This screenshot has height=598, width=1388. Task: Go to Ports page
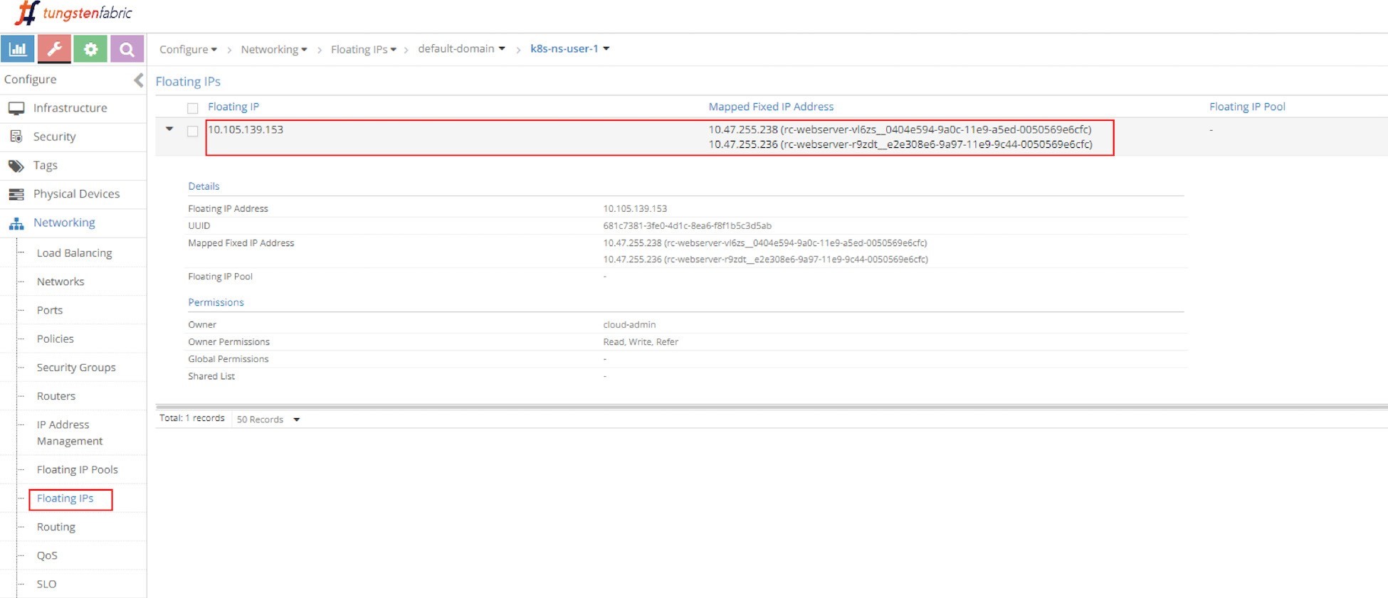50,310
